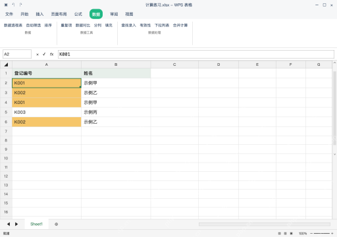
Task: Click cell 示例甲 in row 2
Action: (116, 83)
